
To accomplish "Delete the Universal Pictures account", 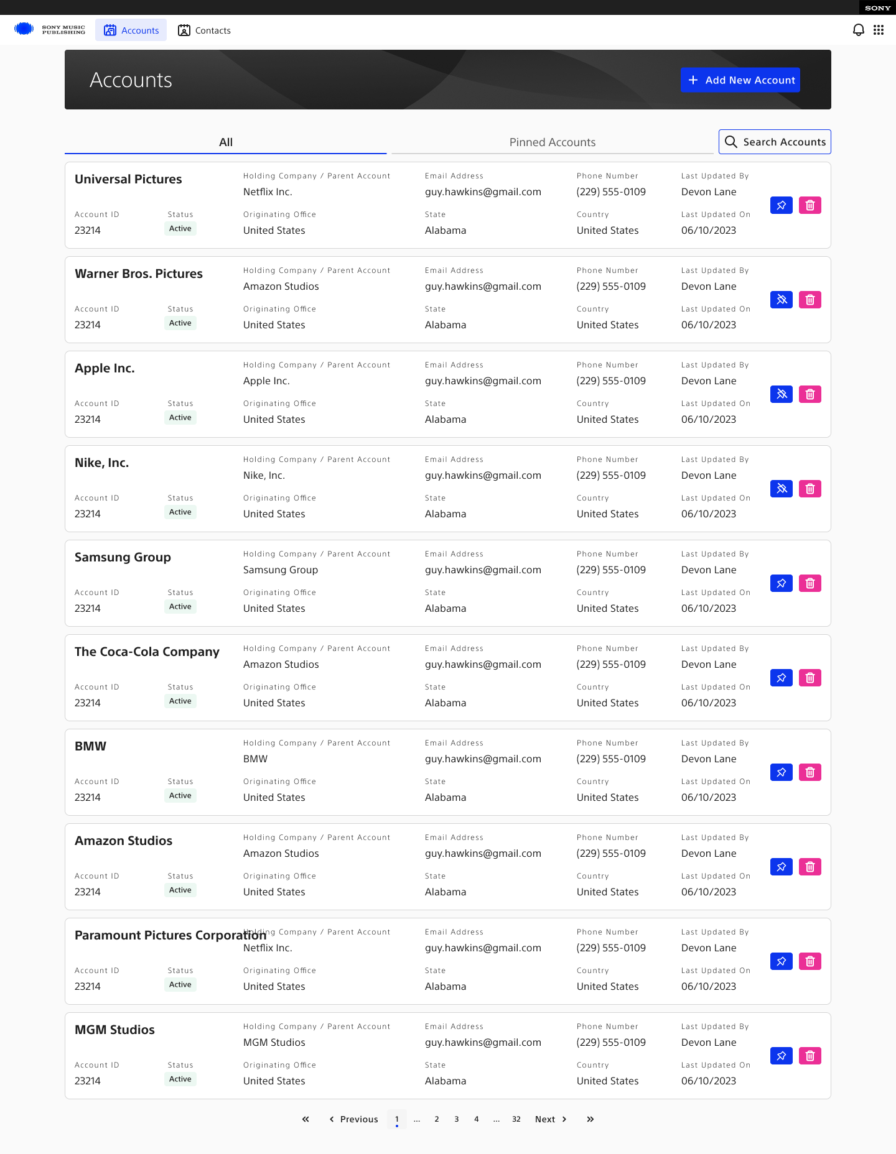I will 810,205.
